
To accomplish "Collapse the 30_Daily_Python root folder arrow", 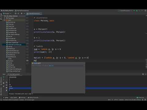I will 3,16.
